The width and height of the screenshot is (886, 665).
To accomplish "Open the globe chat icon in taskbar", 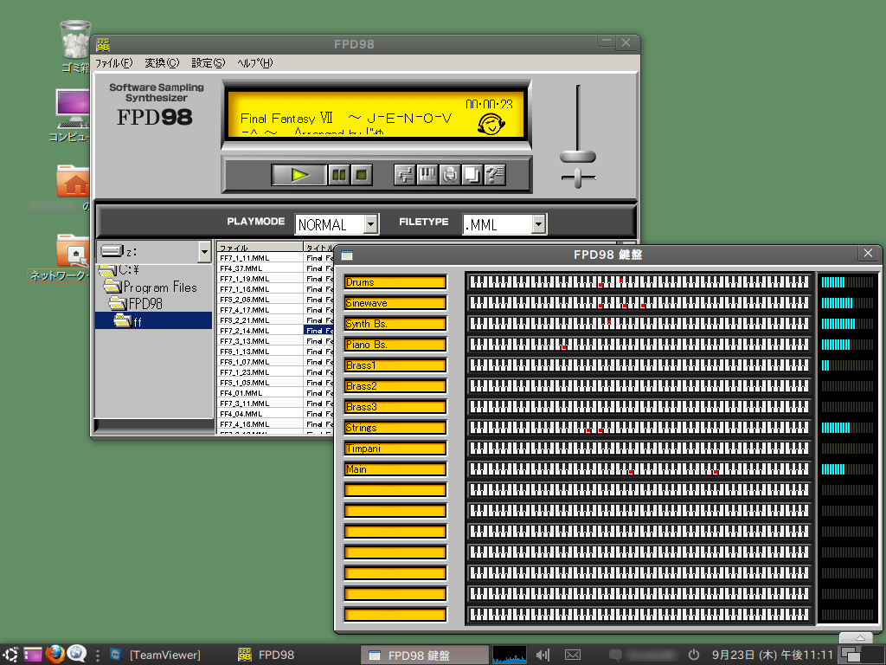I will tap(77, 654).
